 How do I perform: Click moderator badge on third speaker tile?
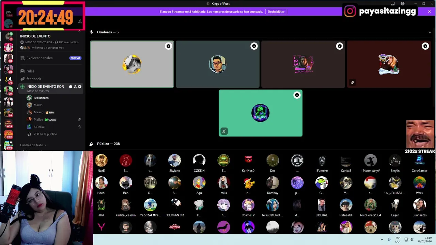(340, 46)
